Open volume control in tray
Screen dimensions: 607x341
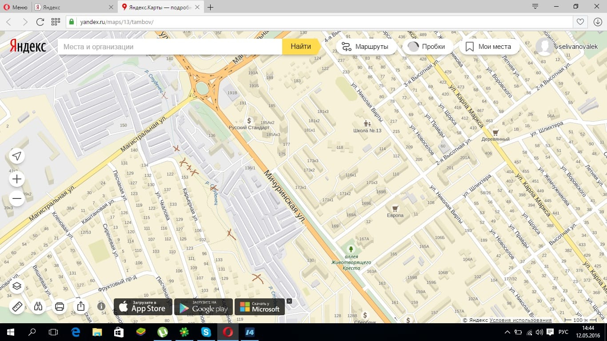[x=539, y=332]
